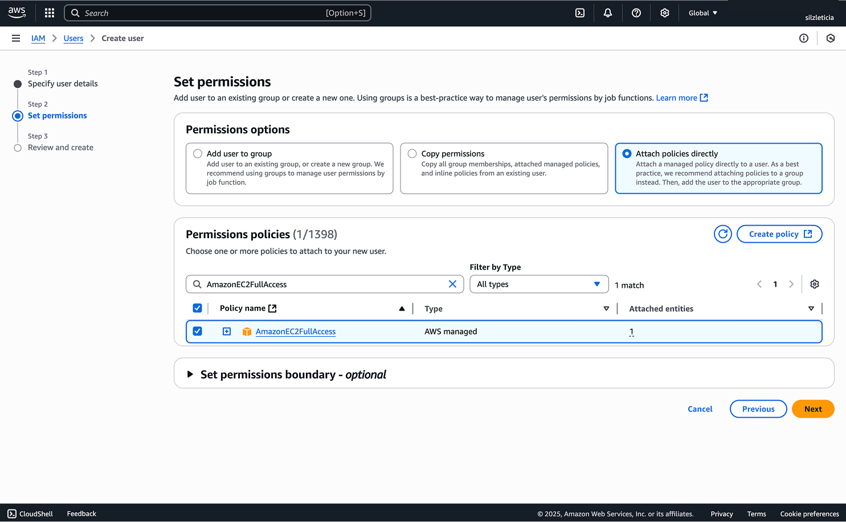Image resolution: width=846 pixels, height=522 pixels.
Task: Open the help question mark icon
Action: pos(636,13)
